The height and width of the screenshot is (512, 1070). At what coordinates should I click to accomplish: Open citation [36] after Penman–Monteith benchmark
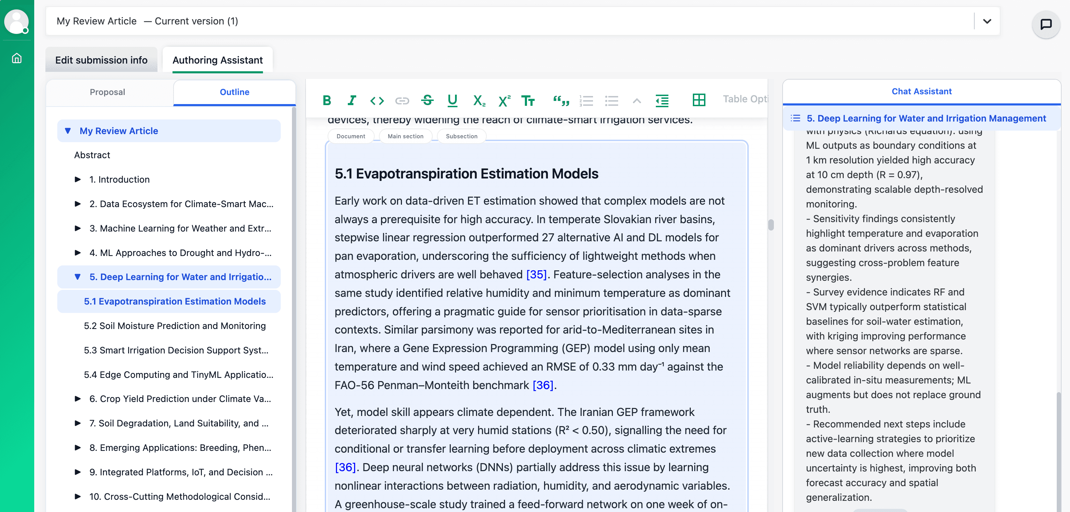543,385
